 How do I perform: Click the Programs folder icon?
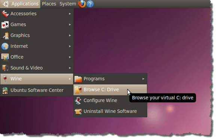(78, 79)
